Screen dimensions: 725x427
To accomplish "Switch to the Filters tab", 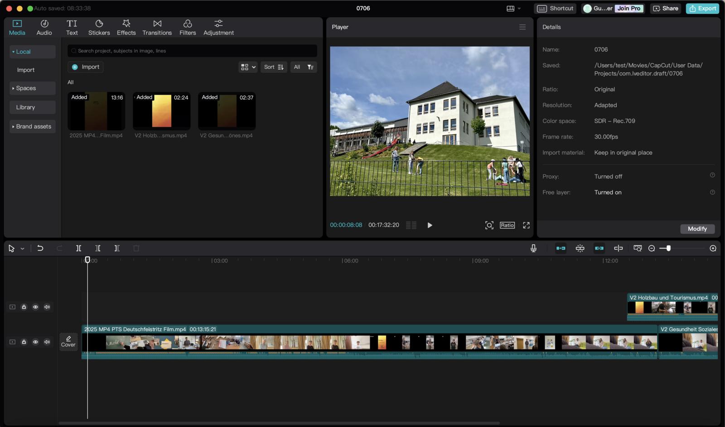I will (x=188, y=27).
